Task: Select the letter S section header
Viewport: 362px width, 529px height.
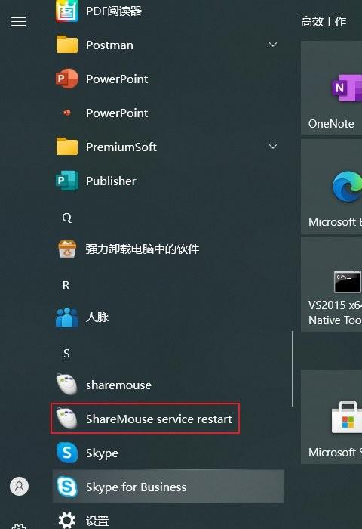Action: pos(66,353)
